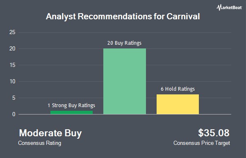This screenshot has width=246, height=158.
Task: Click the $35.08 price target value
Action: (214, 133)
